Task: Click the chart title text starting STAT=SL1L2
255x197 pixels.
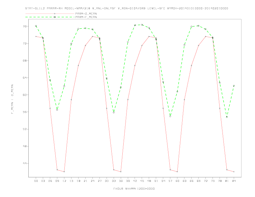Action: point(127,8)
